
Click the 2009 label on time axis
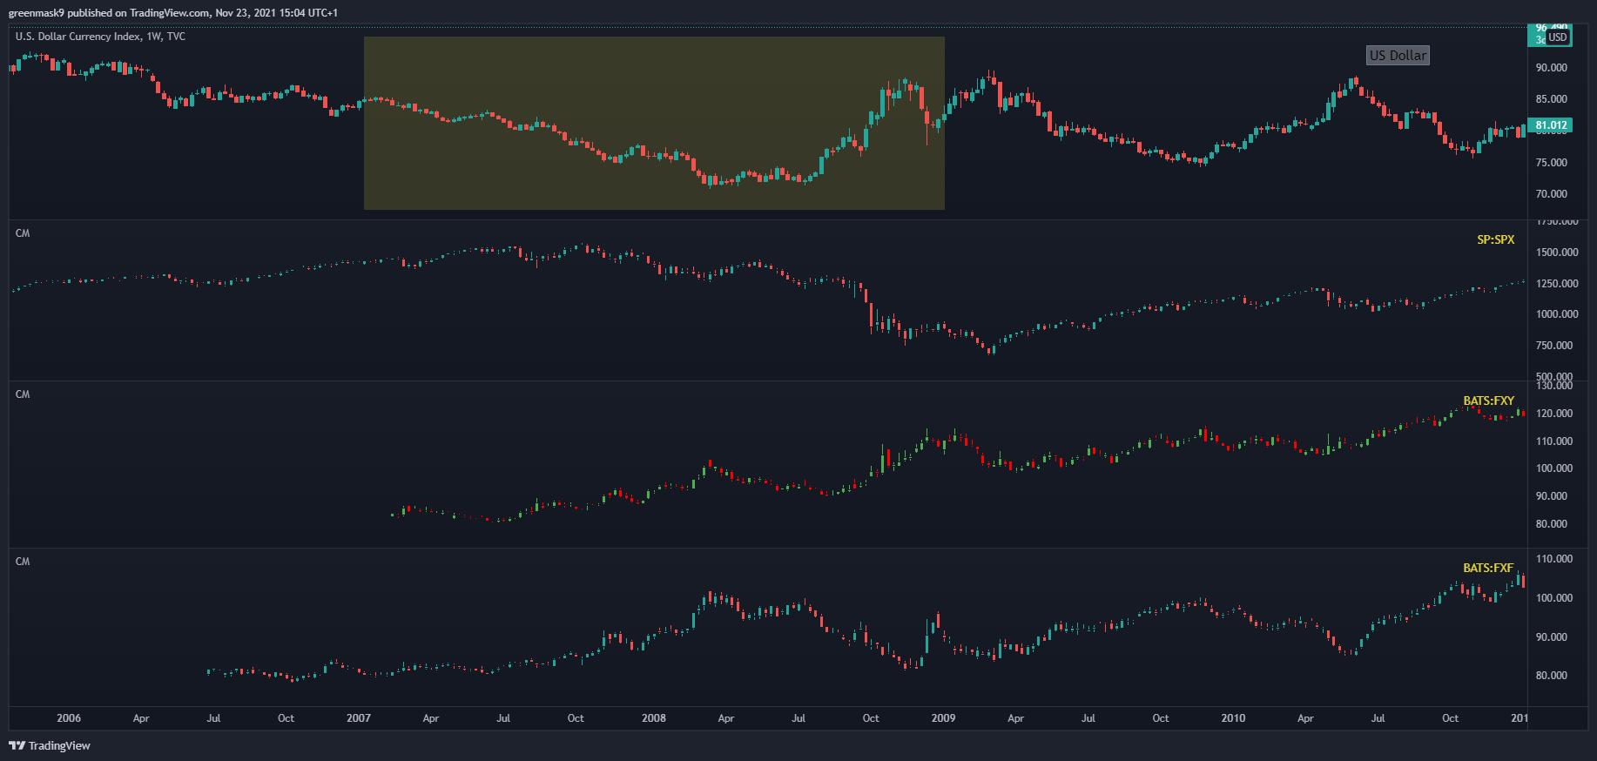tap(943, 718)
